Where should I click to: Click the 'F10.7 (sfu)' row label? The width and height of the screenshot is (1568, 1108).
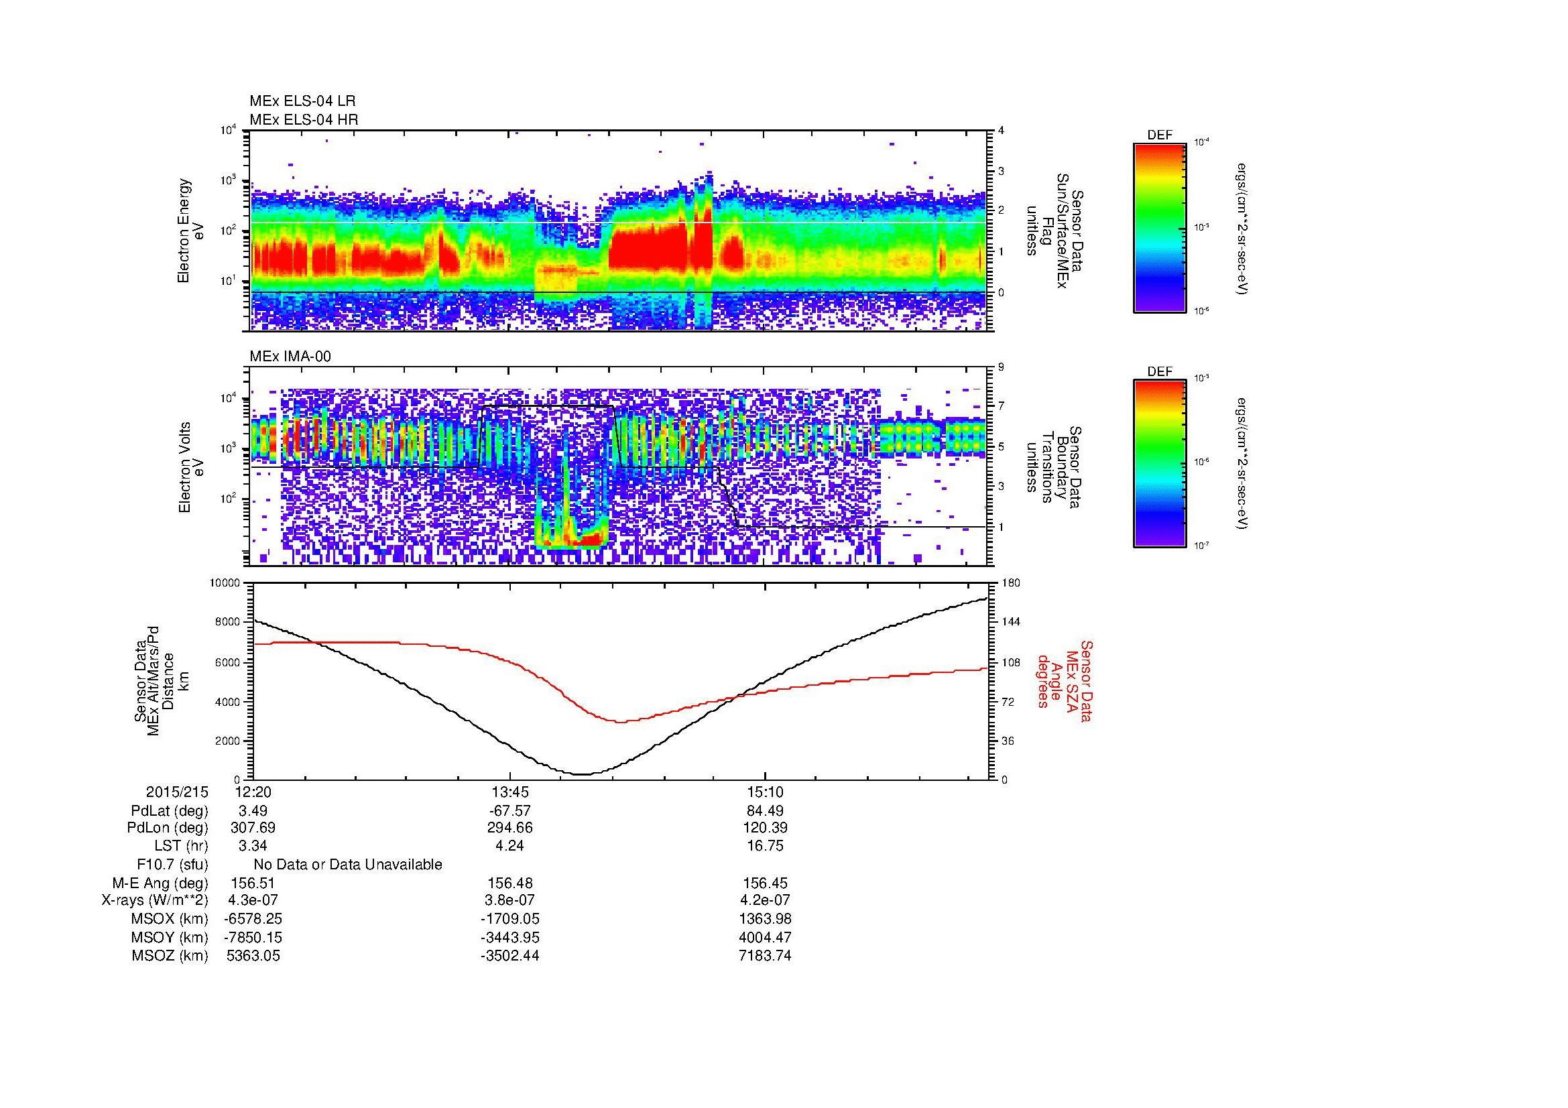click(172, 865)
